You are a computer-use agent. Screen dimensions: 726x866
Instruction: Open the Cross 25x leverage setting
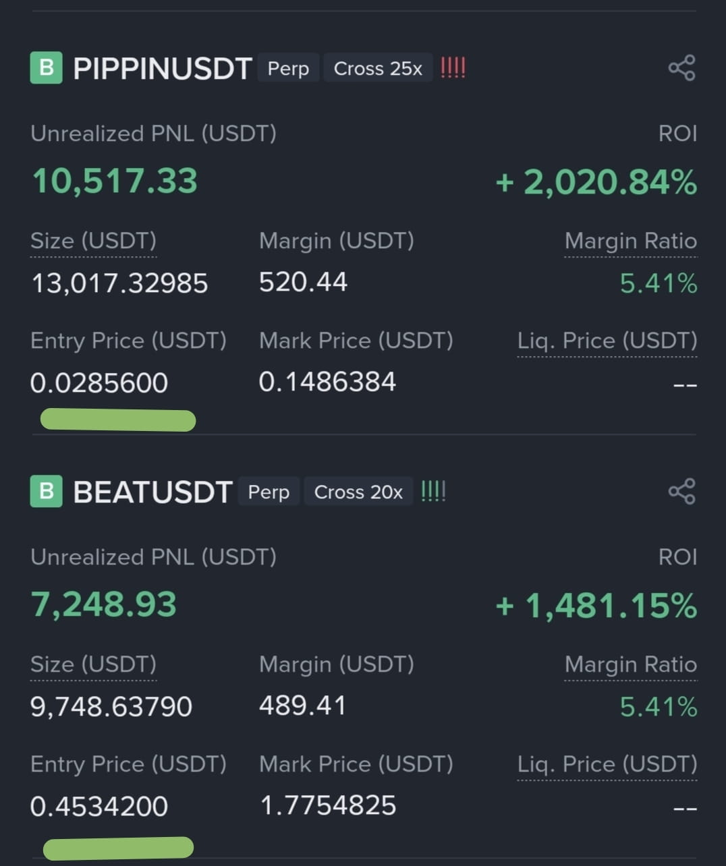[378, 68]
